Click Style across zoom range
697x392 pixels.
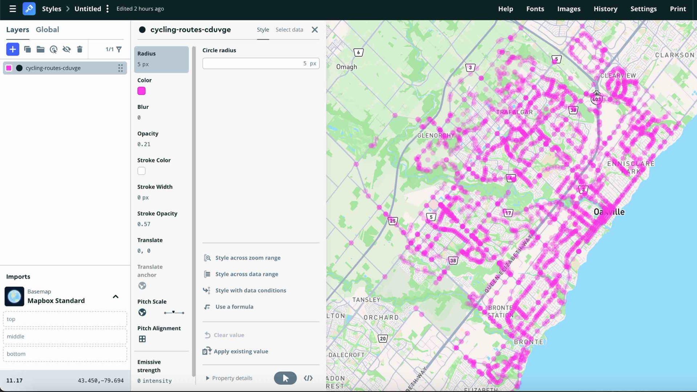pyautogui.click(x=248, y=258)
